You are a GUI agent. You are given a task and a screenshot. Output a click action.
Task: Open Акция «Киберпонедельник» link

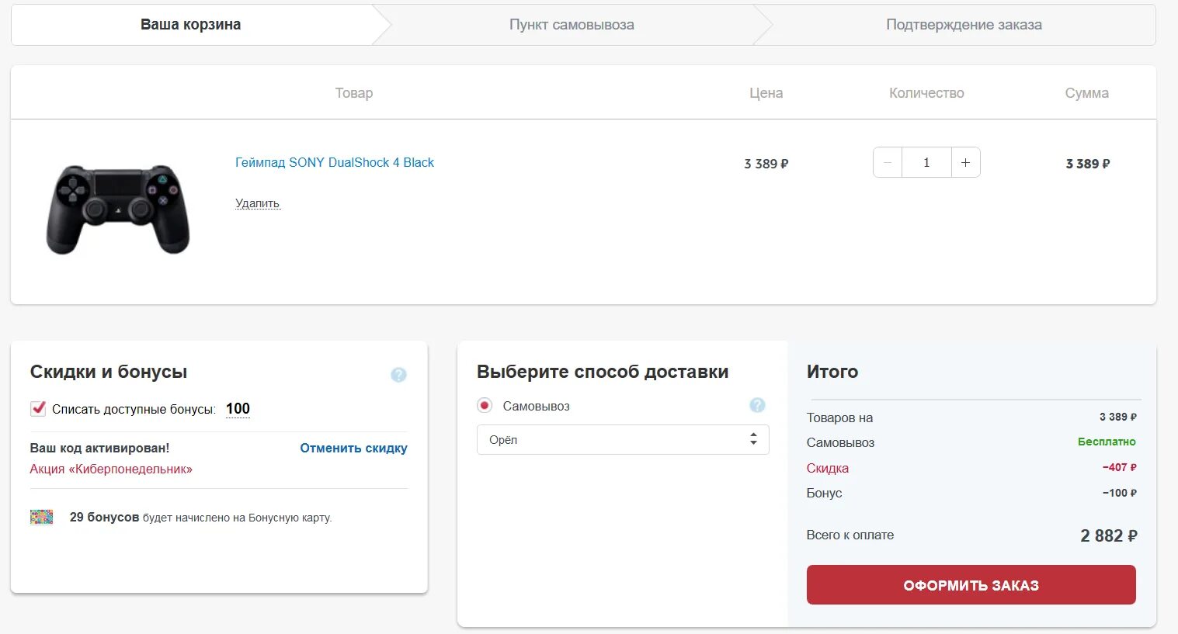point(111,469)
